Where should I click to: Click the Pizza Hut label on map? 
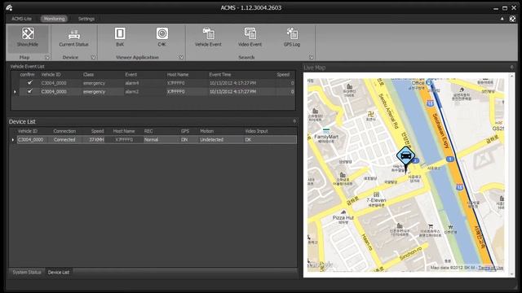coord(343,217)
